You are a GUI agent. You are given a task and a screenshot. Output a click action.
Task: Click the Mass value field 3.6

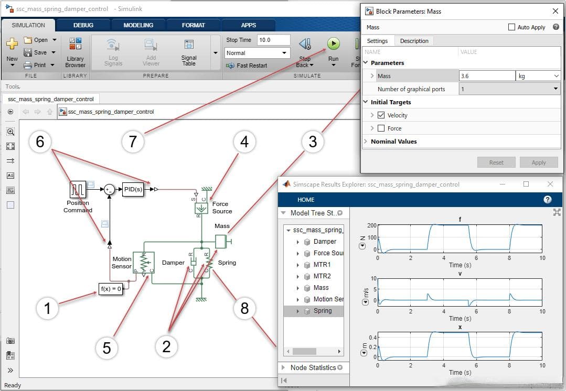pyautogui.click(x=487, y=76)
